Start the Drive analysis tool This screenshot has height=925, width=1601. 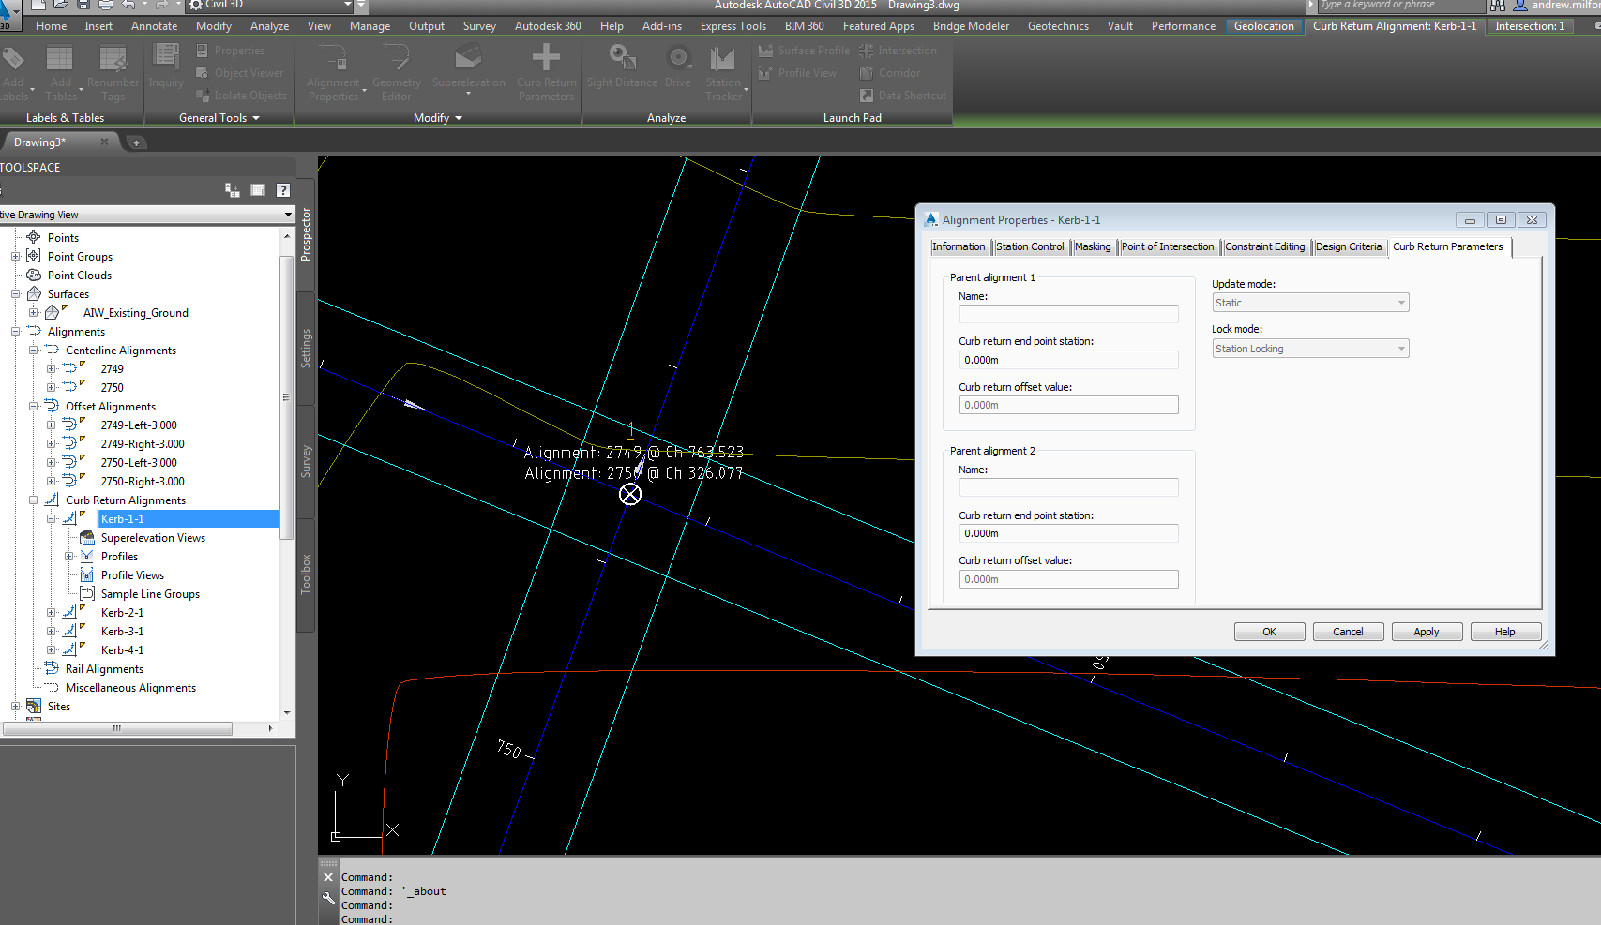pyautogui.click(x=677, y=67)
